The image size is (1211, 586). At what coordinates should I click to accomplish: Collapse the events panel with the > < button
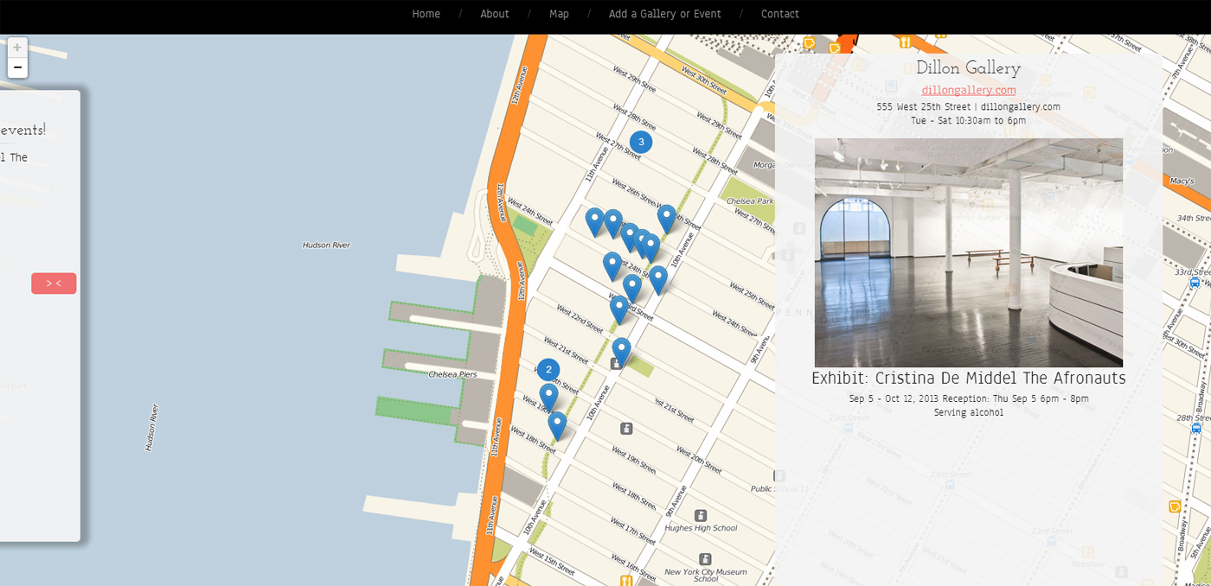(x=54, y=283)
